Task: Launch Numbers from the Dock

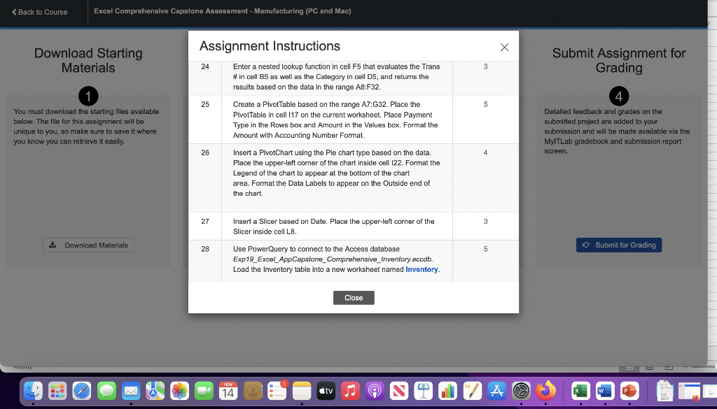Action: 448,391
